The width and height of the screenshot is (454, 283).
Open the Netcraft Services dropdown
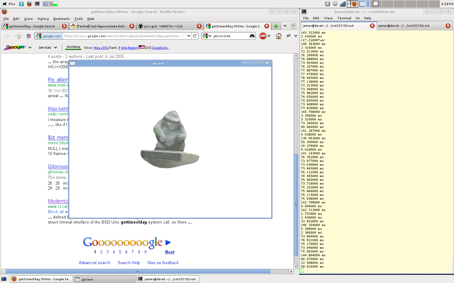(48, 47)
